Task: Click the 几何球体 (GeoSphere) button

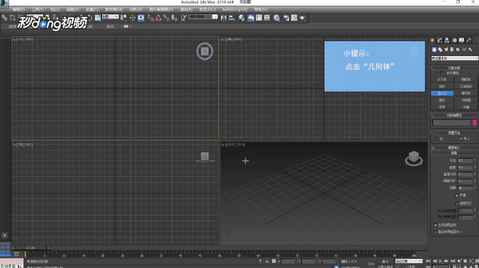Action: (466, 86)
